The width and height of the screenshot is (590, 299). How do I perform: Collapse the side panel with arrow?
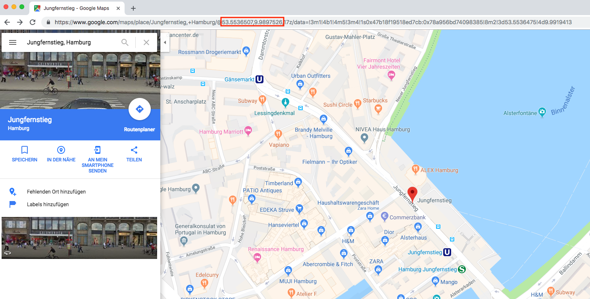point(165,42)
